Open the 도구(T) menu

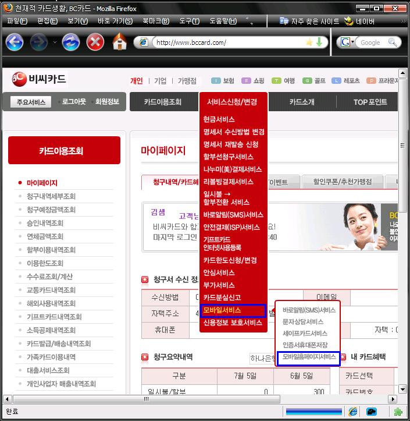tap(190, 21)
